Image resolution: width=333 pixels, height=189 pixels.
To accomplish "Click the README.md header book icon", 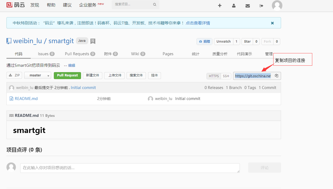I will pyautogui.click(x=11, y=116).
